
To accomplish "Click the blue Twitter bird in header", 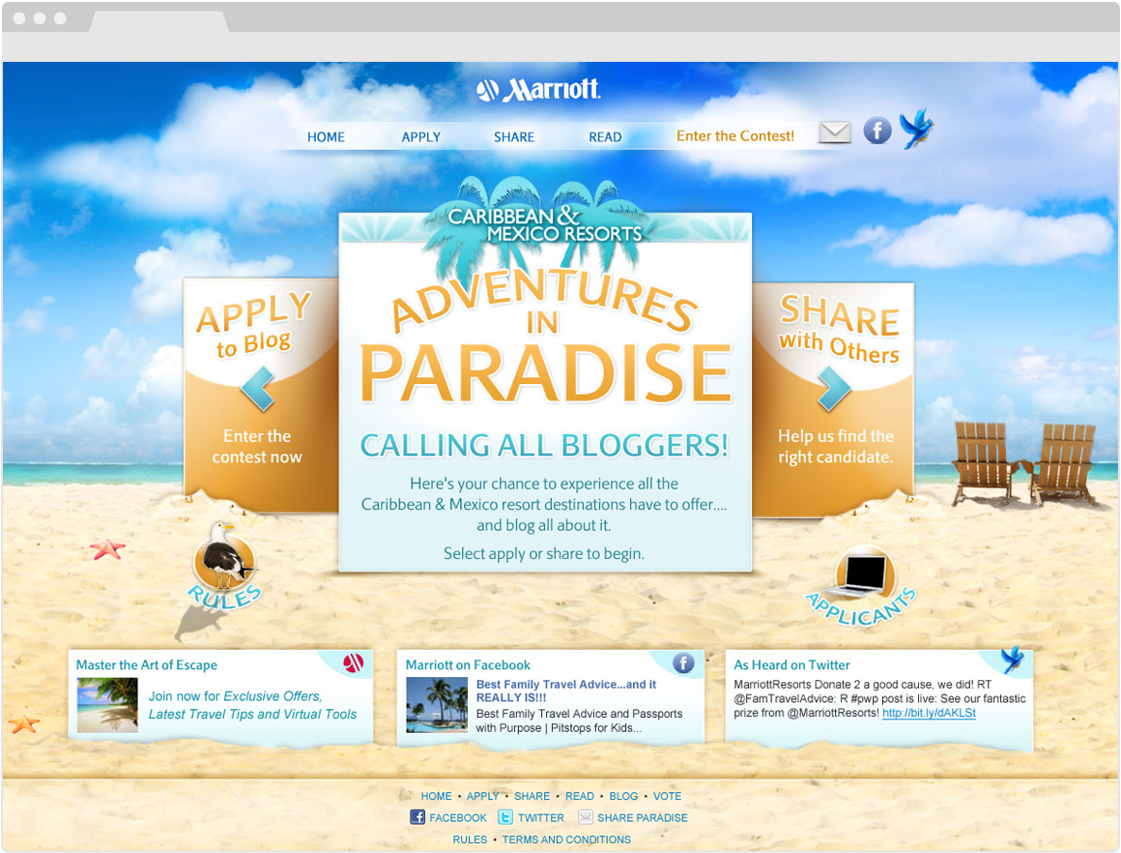I will click(916, 129).
